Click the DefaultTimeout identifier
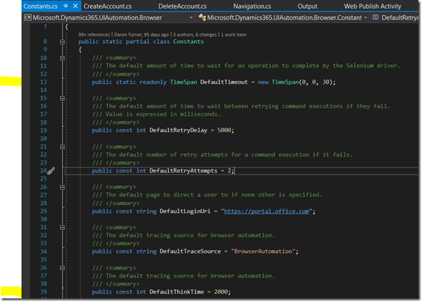The image size is (421, 301). (x=224, y=82)
